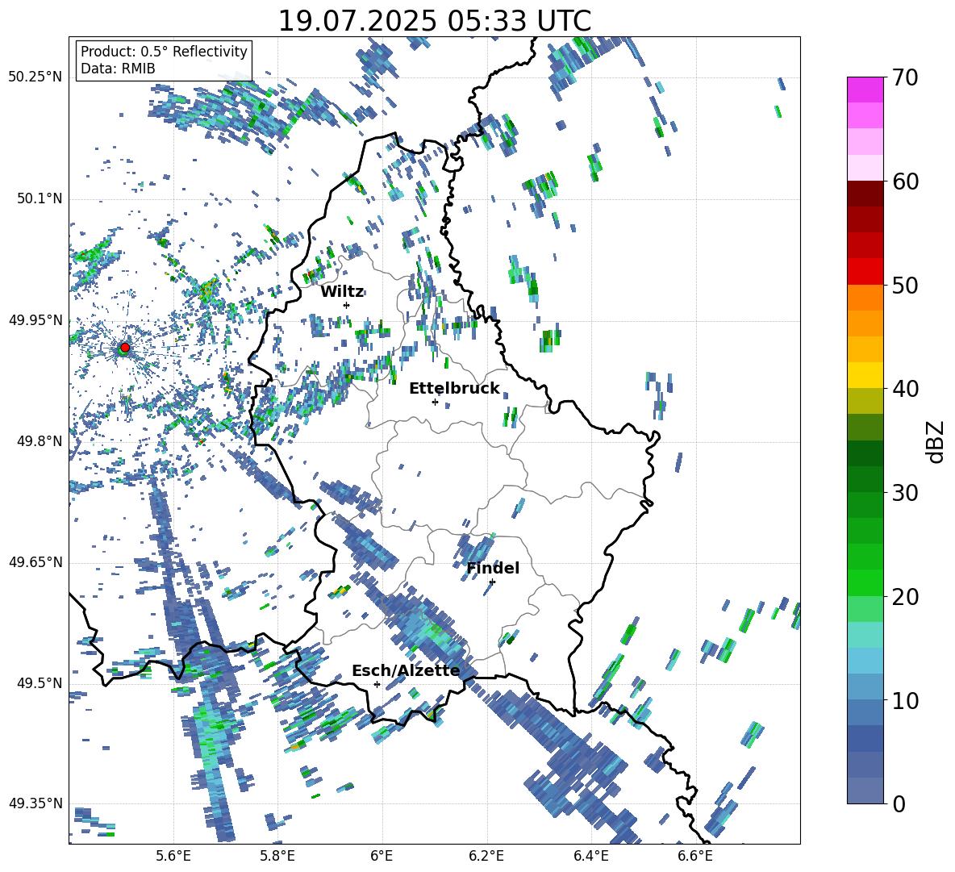The image size is (955, 872).
Task: Click the Esch/Alzette city label
Action: [406, 671]
